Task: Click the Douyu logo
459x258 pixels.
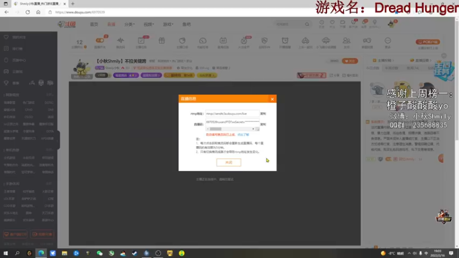Action: [67, 24]
